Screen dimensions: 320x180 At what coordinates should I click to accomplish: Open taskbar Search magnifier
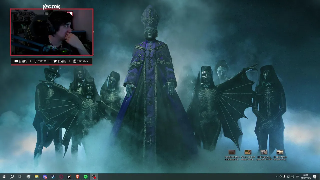pos(12,177)
